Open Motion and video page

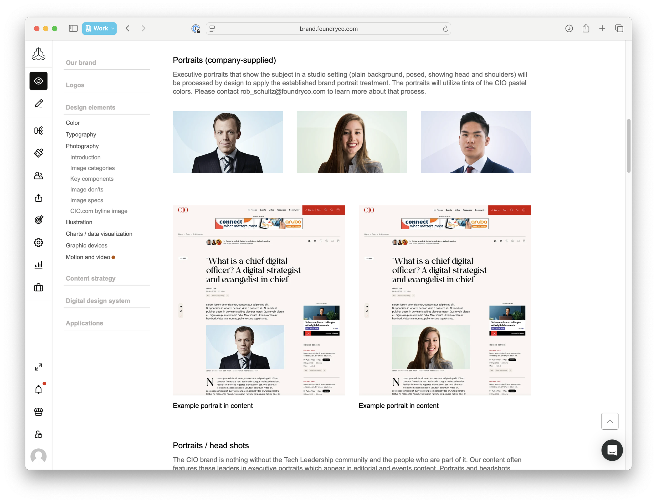coord(88,257)
